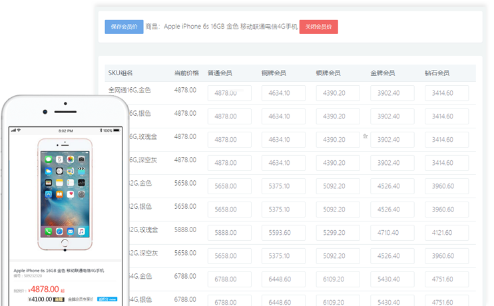Tap the iPhone product image on phone
The height and width of the screenshot is (306, 494).
pyautogui.click(x=65, y=194)
